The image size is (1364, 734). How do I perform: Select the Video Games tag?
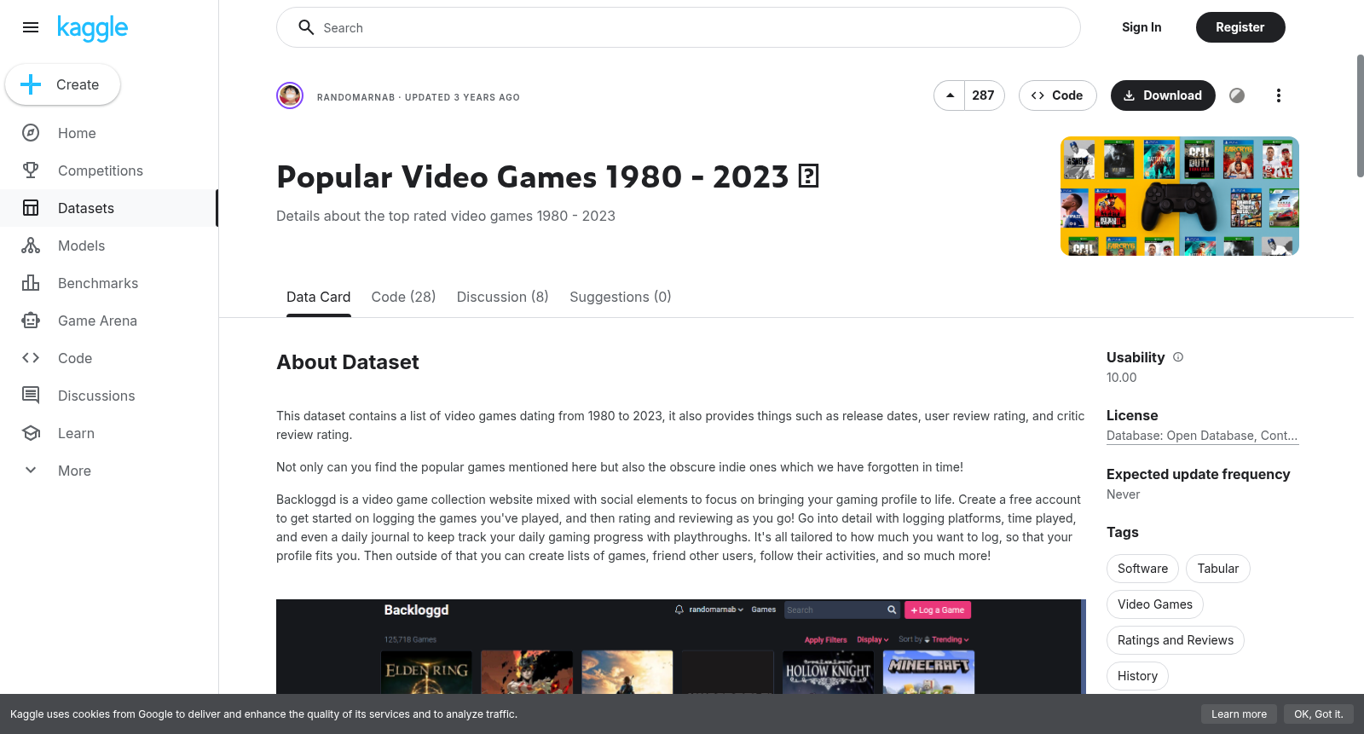tap(1155, 604)
